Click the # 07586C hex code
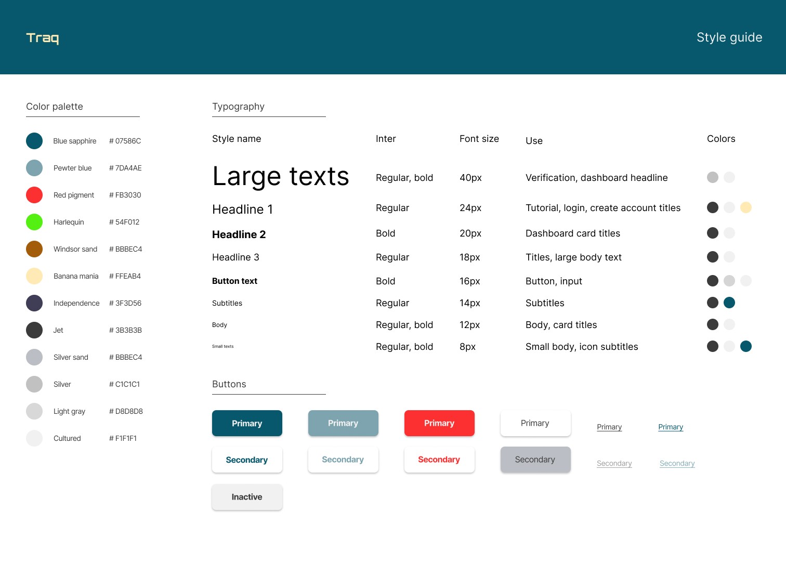This screenshot has height=562, width=786. point(125,141)
